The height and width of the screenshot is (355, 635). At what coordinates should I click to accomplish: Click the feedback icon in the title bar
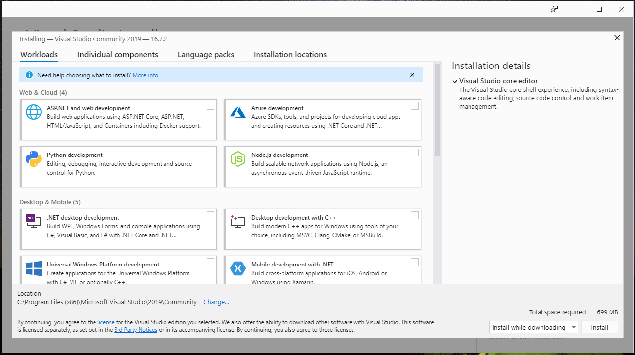(554, 9)
